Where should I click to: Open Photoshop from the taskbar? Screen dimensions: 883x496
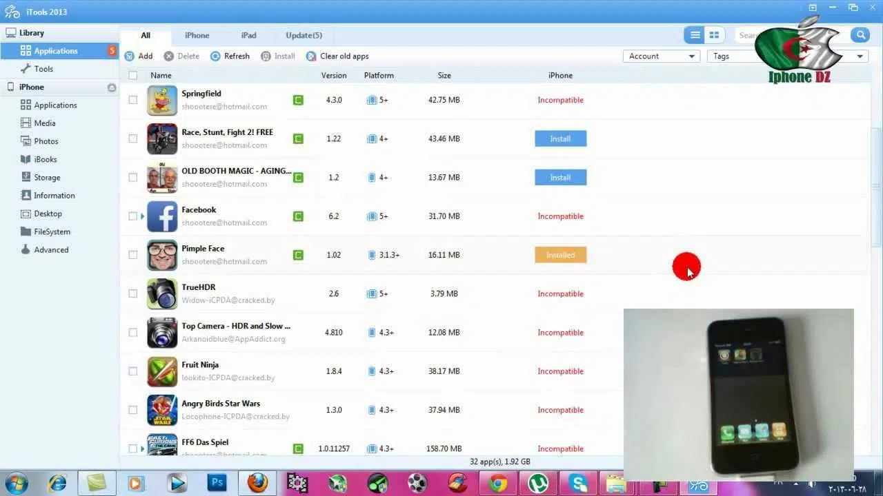click(x=217, y=482)
